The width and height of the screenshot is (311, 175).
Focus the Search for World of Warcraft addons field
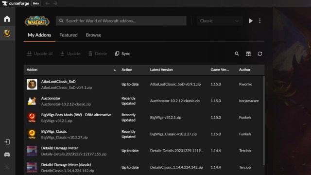121,21
